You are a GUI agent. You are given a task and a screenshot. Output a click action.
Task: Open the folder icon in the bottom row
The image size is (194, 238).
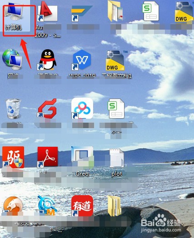[114, 206]
